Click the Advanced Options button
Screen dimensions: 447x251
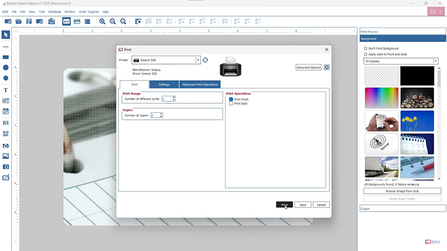click(309, 68)
